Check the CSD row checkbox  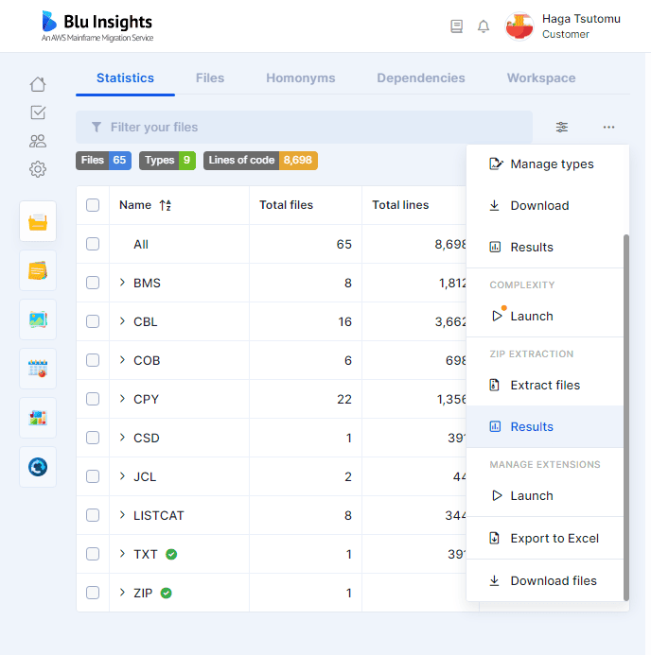[x=93, y=438]
